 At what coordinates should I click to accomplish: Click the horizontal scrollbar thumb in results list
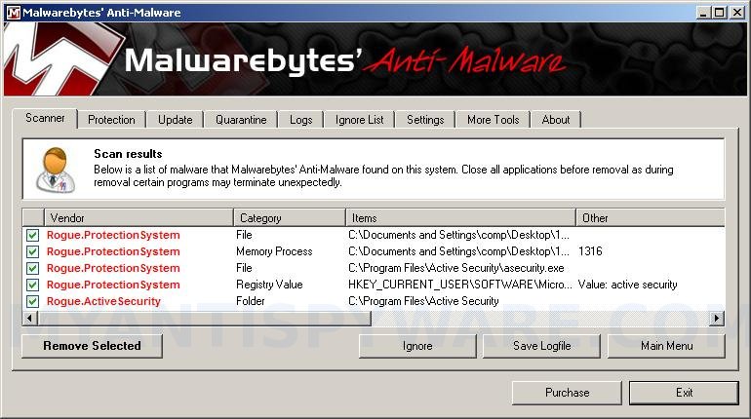pyautogui.click(x=205, y=318)
